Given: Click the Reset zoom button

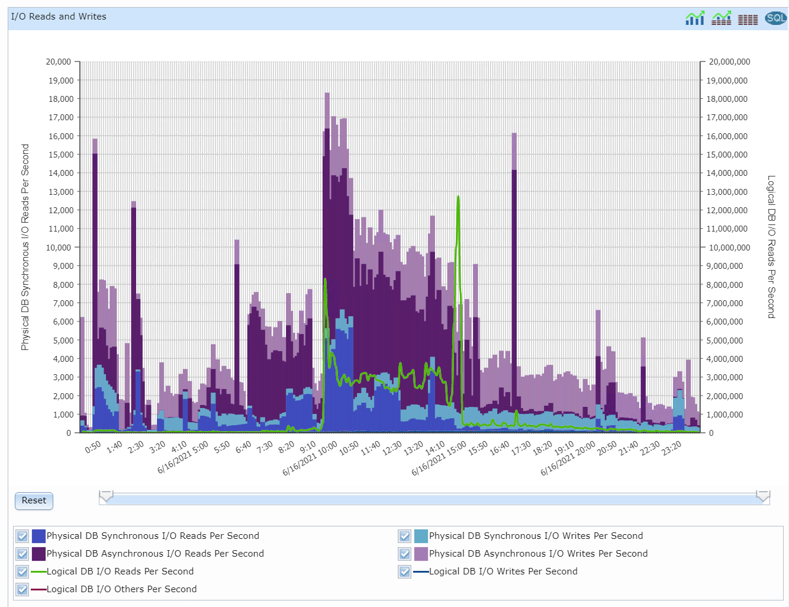Looking at the screenshot, I should (34, 501).
